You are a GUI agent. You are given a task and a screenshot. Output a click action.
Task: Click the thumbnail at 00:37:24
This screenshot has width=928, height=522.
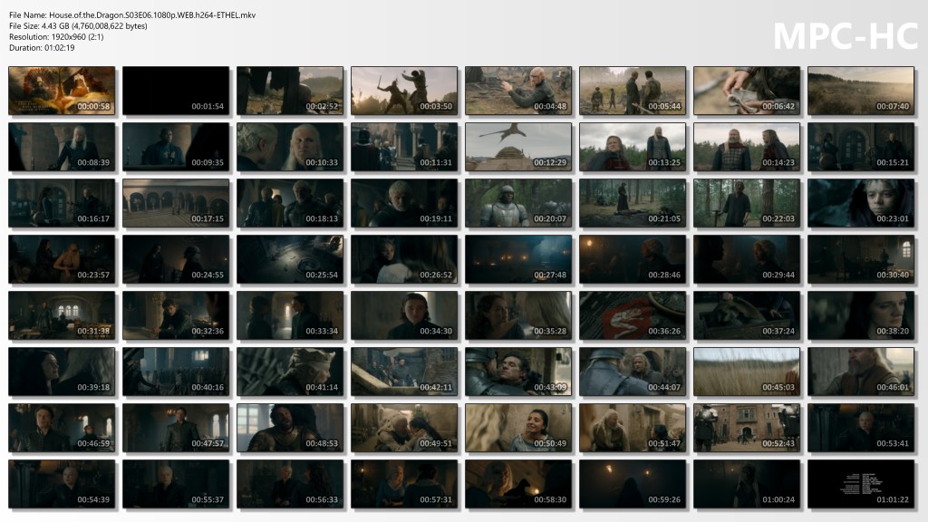(747, 315)
